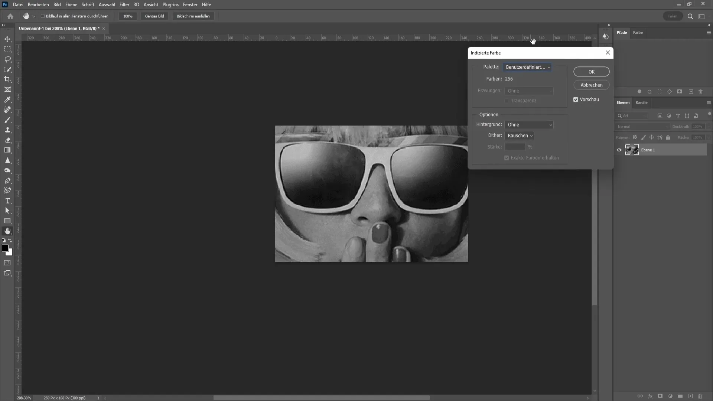
Task: Switch to the Kanäle tab
Action: pyautogui.click(x=641, y=102)
